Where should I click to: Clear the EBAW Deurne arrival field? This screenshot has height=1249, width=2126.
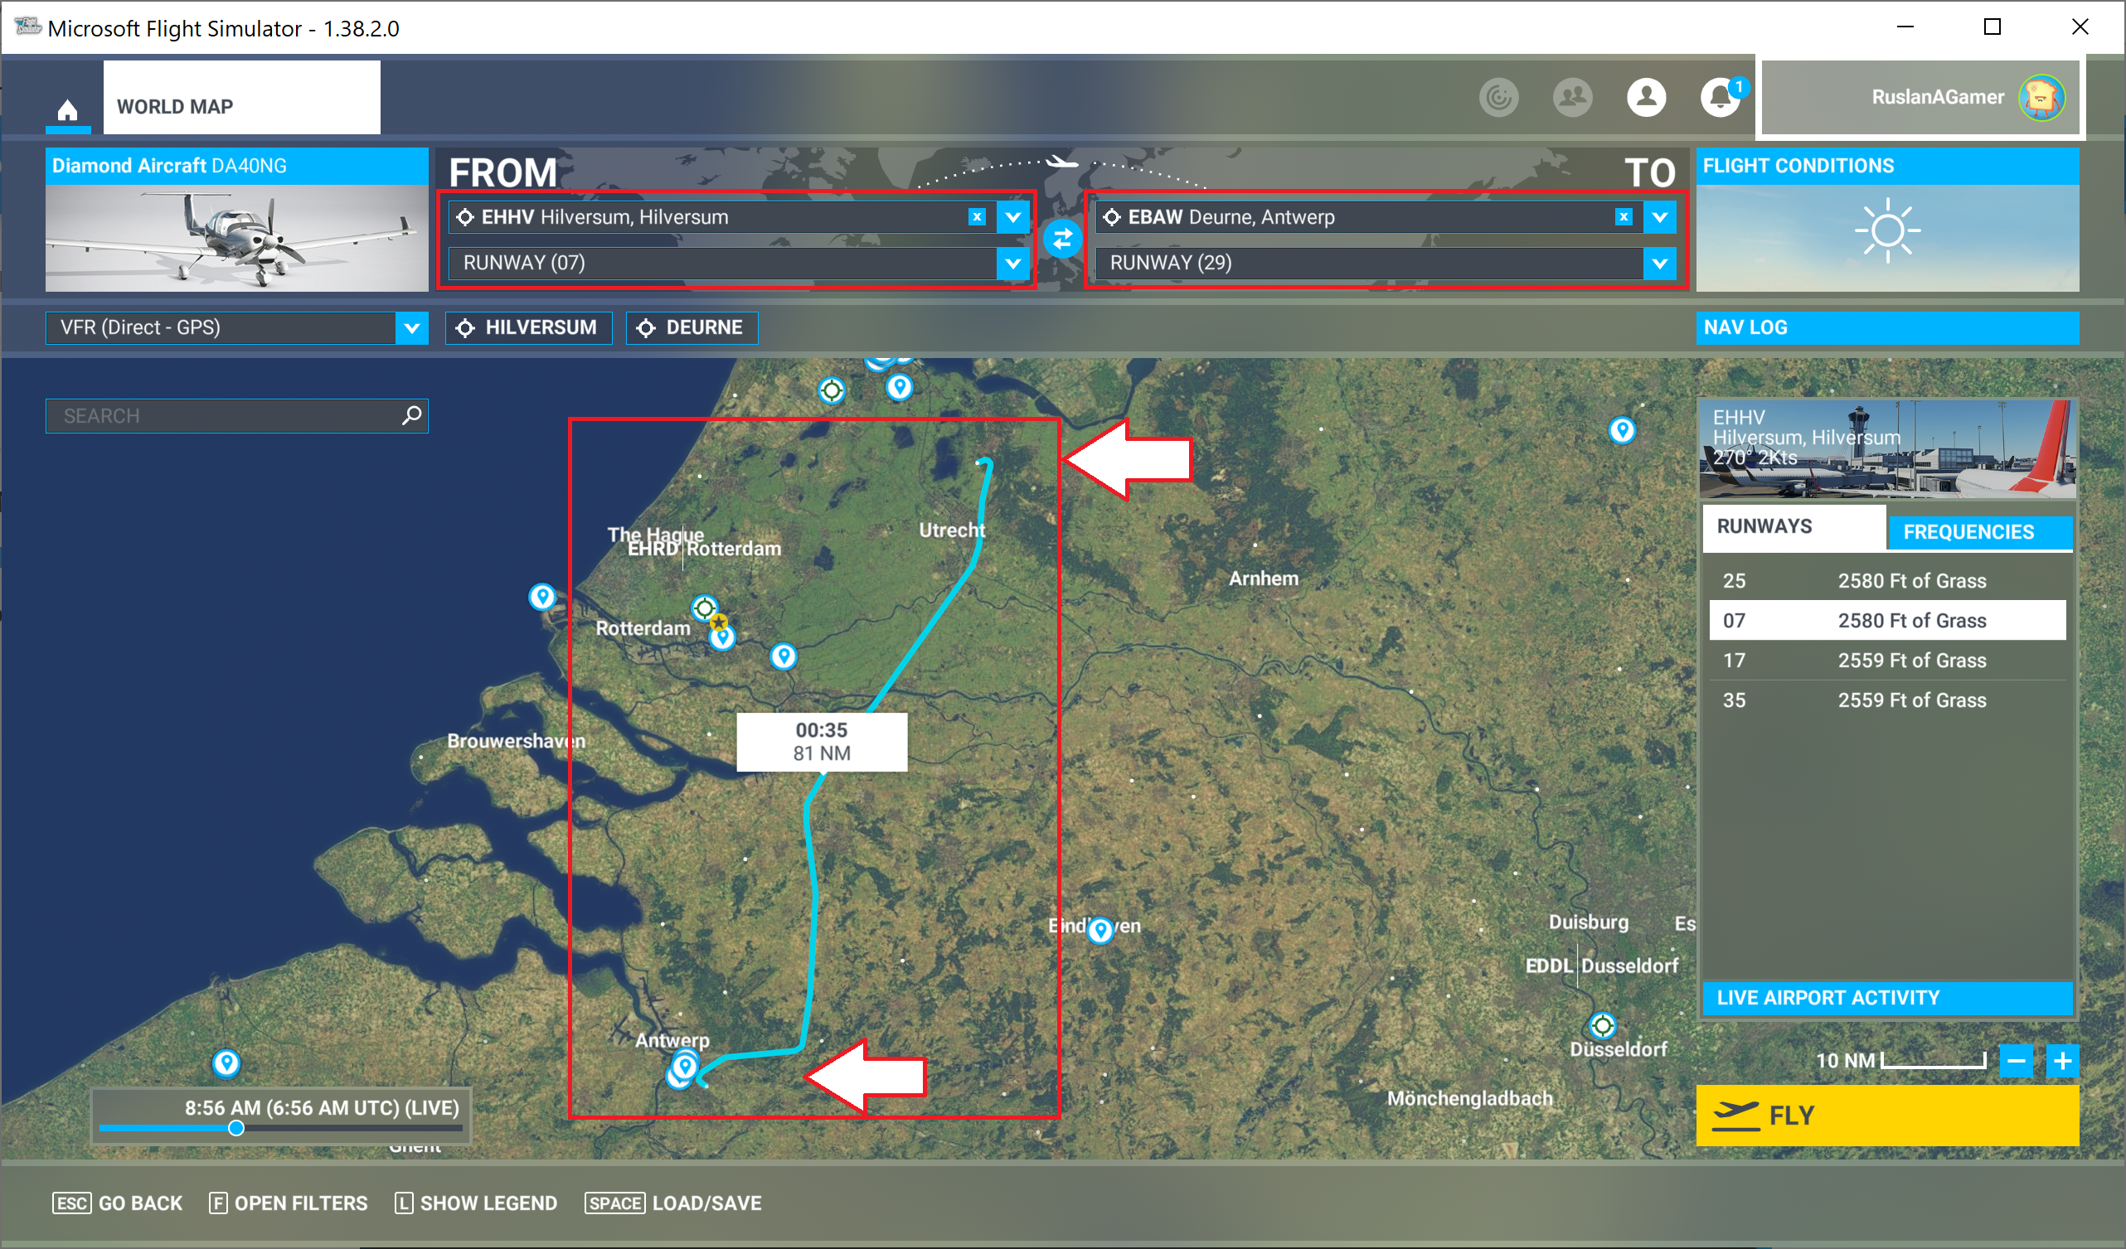click(x=1624, y=217)
